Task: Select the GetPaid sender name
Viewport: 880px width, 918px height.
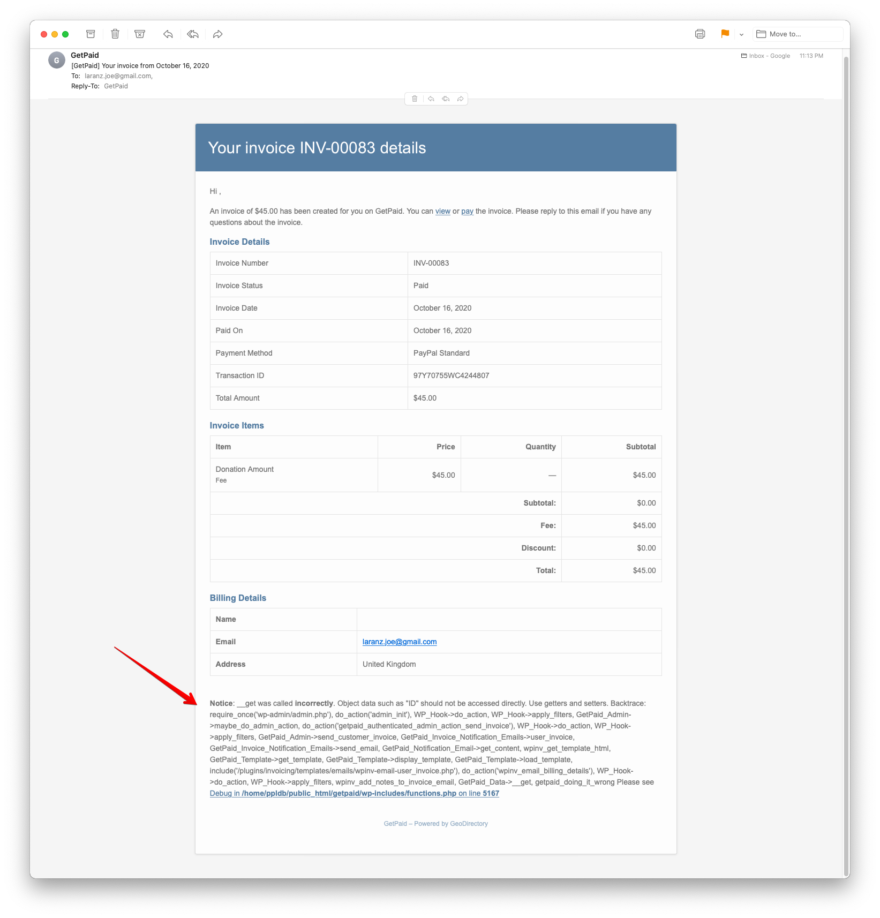Action: tap(85, 55)
